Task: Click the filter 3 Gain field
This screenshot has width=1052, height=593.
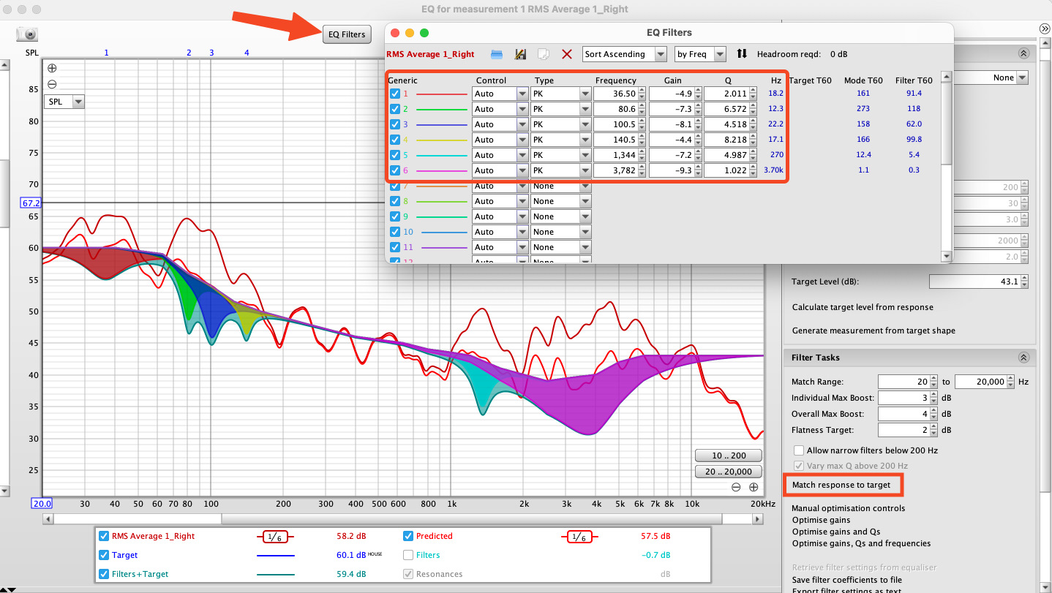Action: (671, 124)
